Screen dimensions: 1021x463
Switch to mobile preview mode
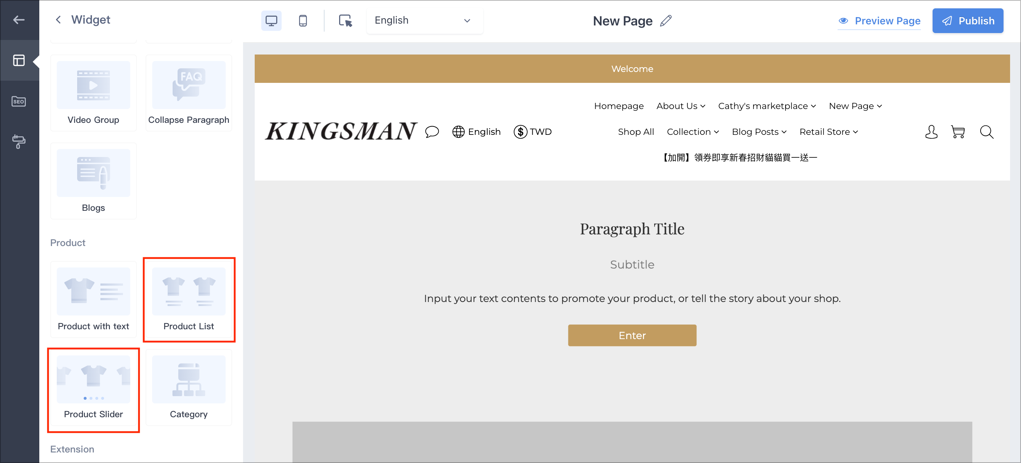303,20
